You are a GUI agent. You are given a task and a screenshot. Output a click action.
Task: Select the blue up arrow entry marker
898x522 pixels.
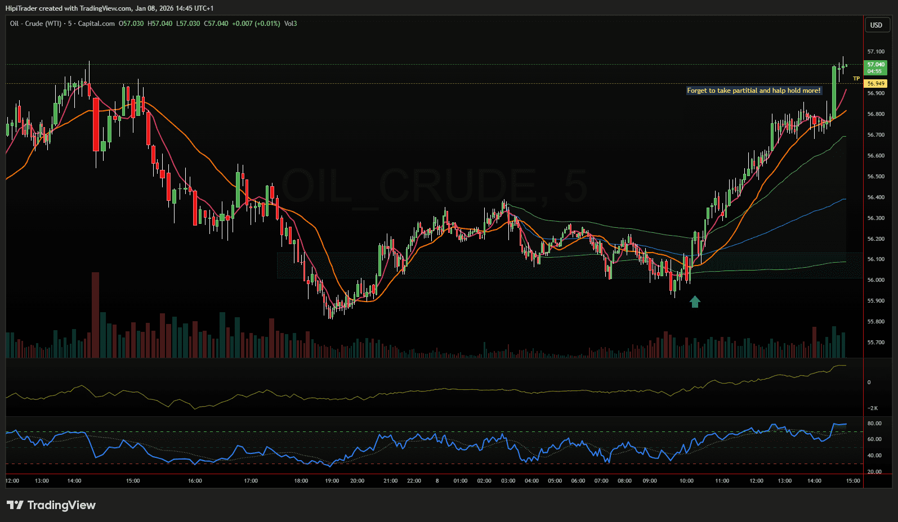(695, 302)
